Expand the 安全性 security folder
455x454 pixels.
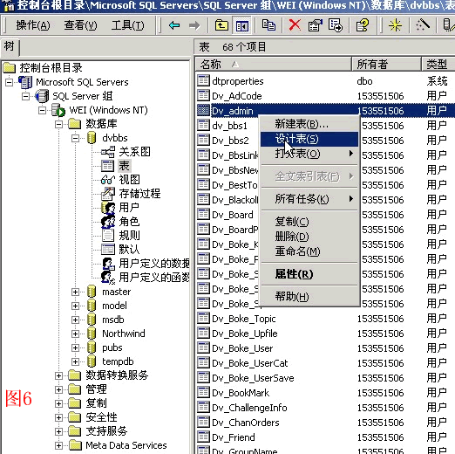[58, 417]
